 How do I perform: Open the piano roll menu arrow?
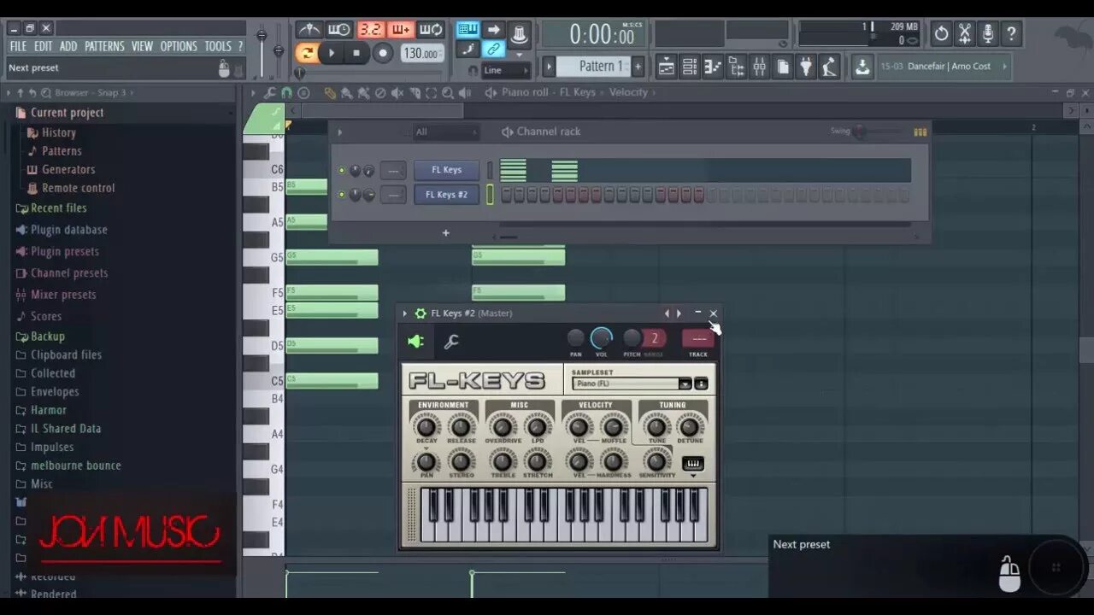253,93
